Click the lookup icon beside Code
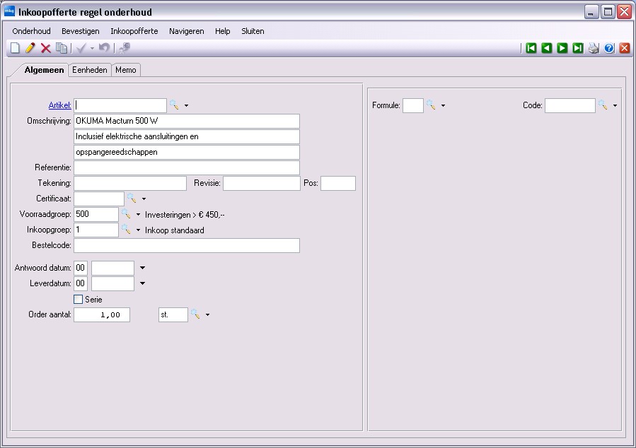Screen dimensions: 636x448 603,105
